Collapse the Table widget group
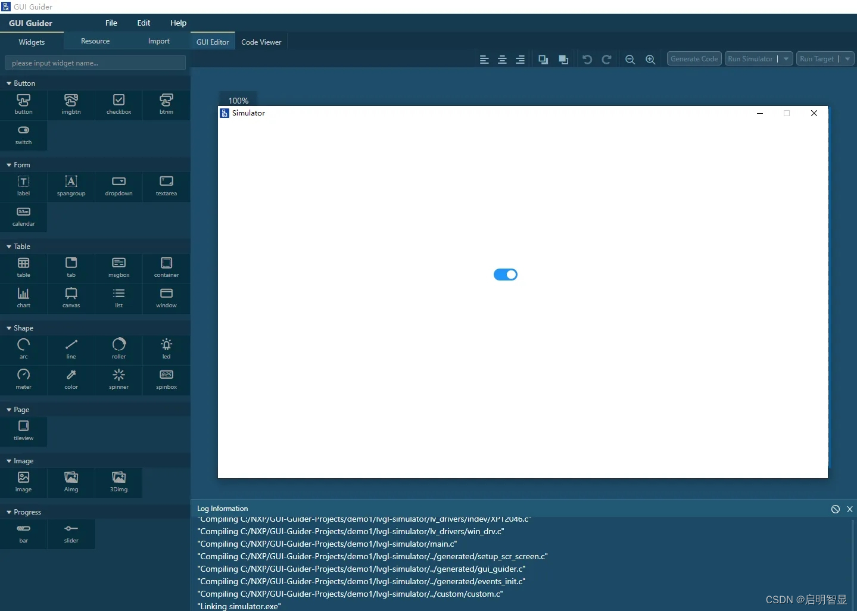The image size is (857, 611). coord(9,247)
